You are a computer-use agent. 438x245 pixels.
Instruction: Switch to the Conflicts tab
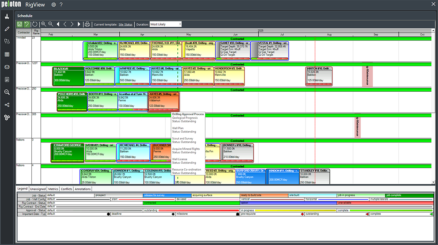point(66,189)
